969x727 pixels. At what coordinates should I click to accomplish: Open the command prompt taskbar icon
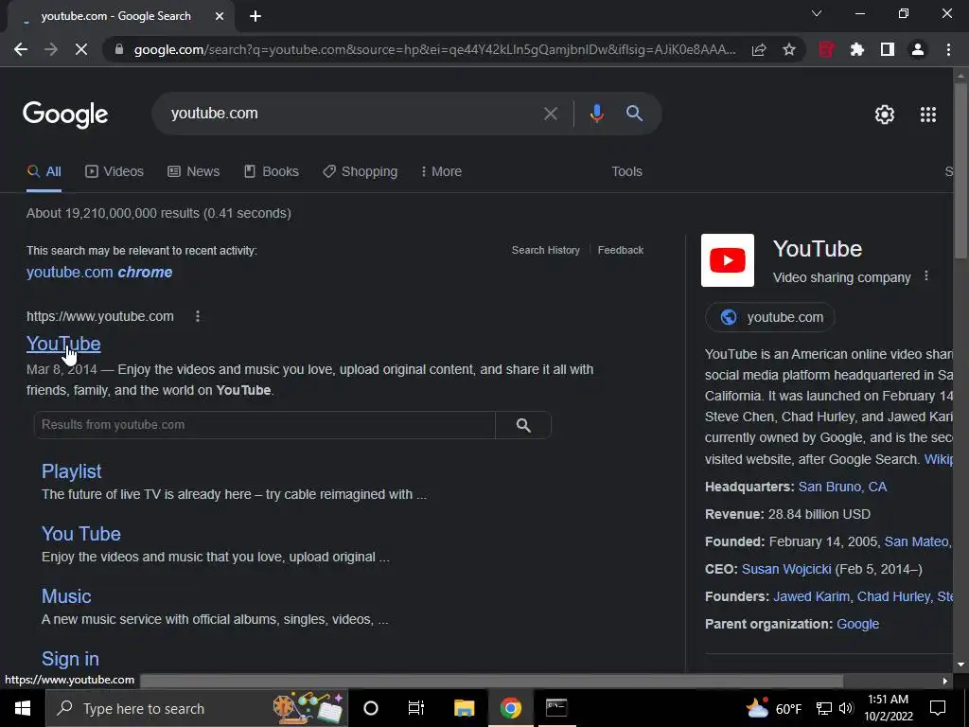click(556, 708)
